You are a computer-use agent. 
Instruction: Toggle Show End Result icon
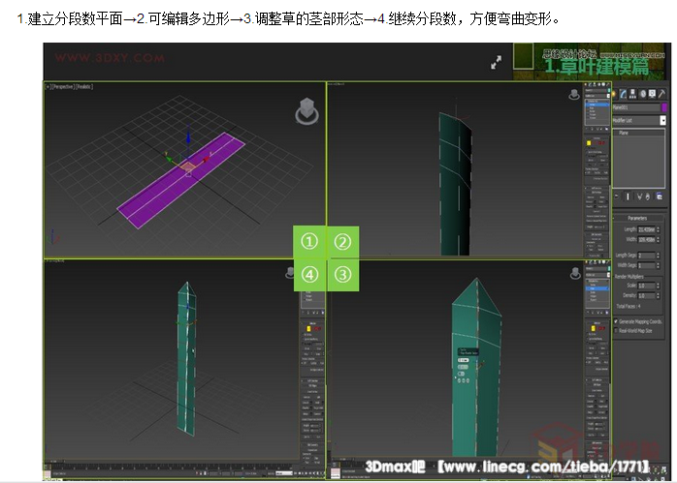[628, 196]
